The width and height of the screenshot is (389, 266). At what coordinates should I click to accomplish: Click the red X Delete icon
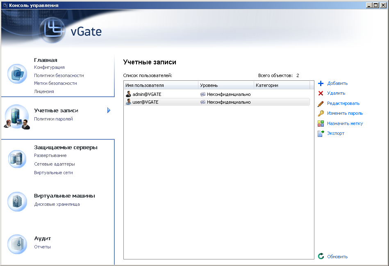tap(321, 93)
